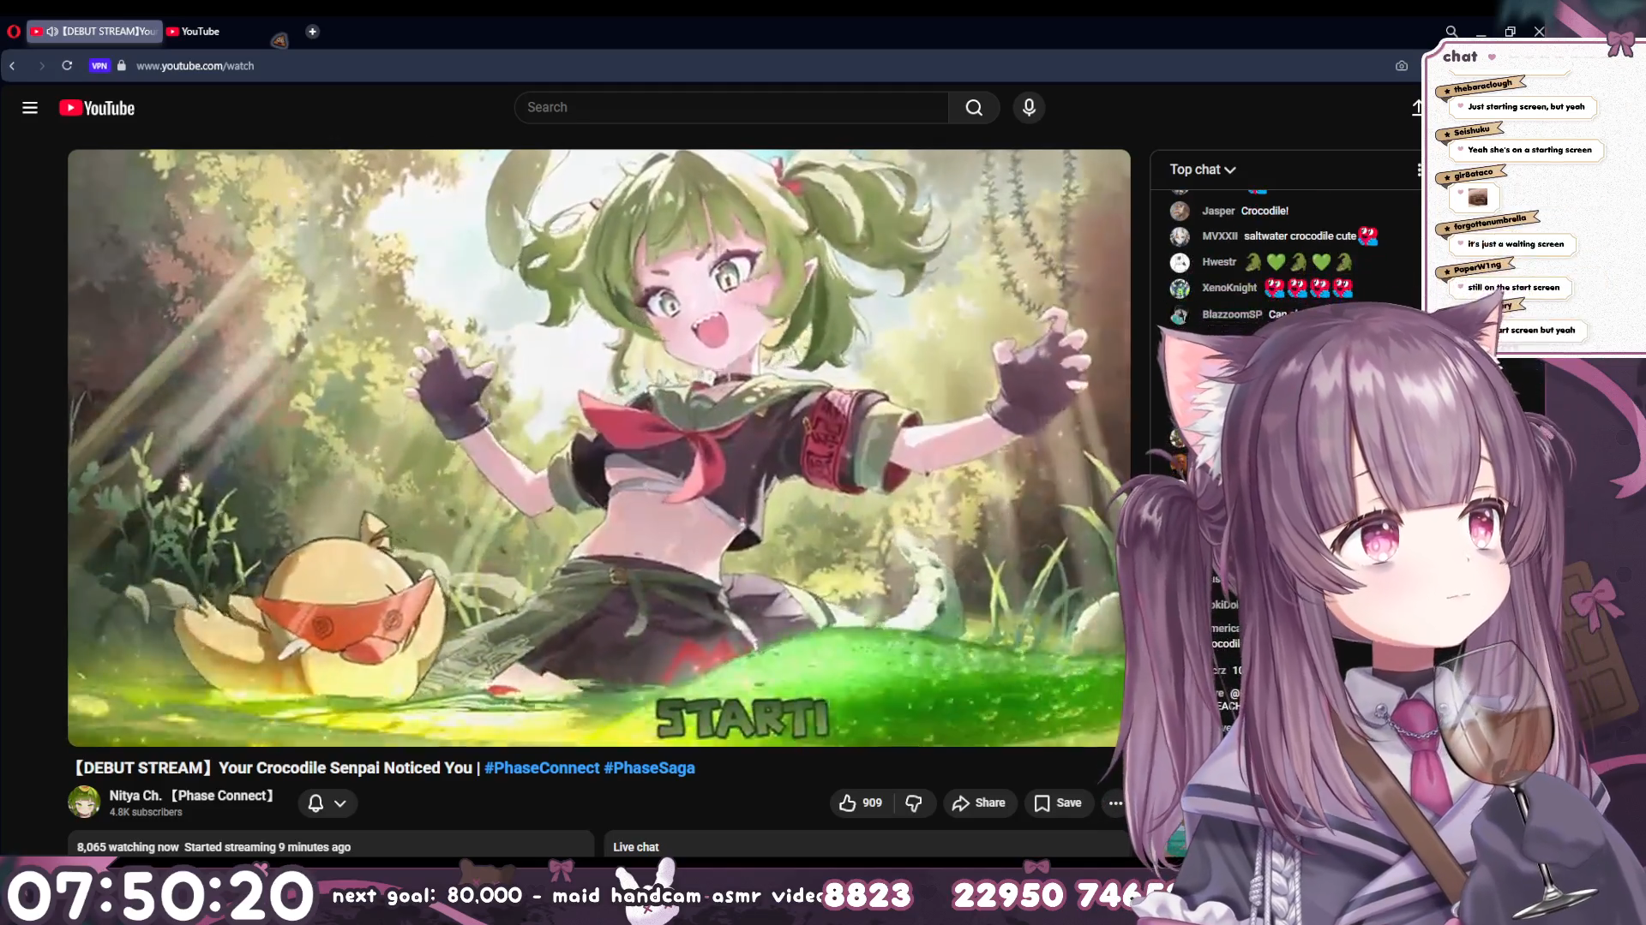1646x925 pixels.
Task: Open new tab with plus icon
Action: [x=312, y=32]
